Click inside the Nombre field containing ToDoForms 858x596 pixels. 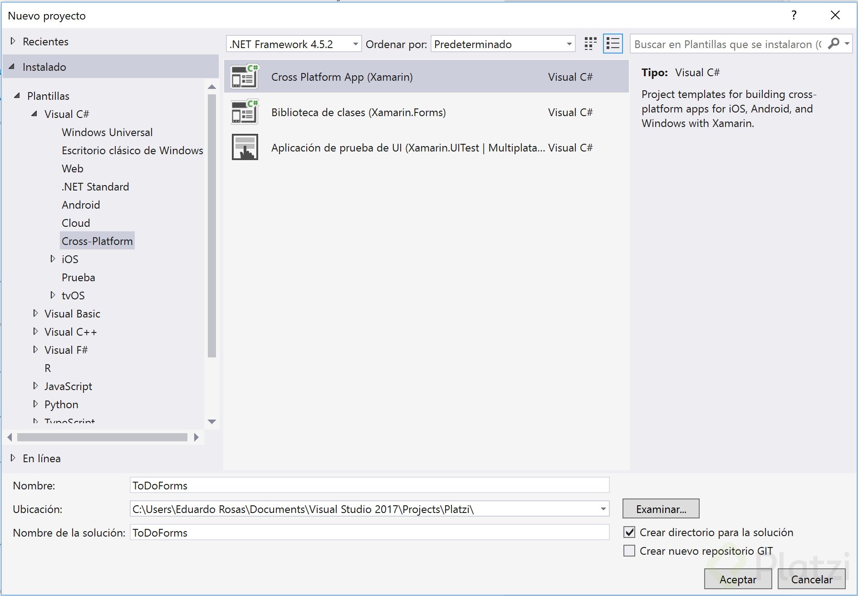pos(318,485)
